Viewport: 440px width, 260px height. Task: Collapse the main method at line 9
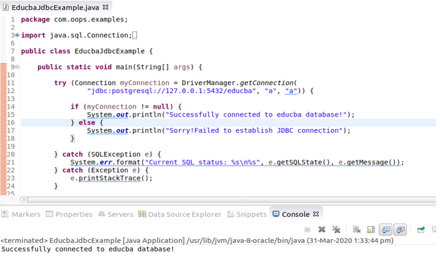click(x=17, y=67)
